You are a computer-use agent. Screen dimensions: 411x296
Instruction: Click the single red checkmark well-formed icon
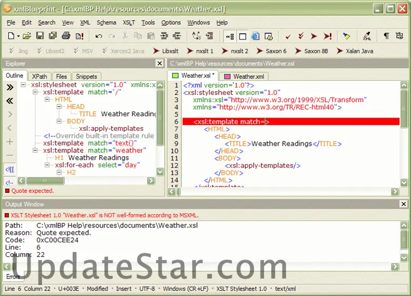click(288, 36)
